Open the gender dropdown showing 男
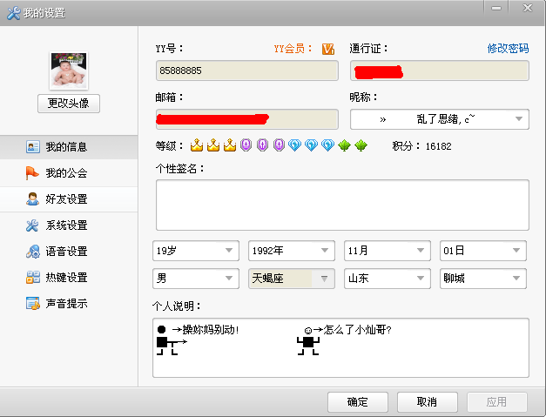The height and width of the screenshot is (417, 546). (x=196, y=279)
